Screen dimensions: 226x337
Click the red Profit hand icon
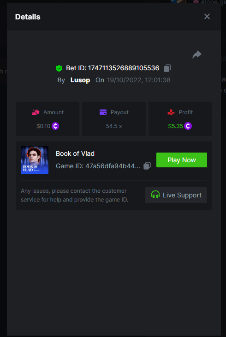tap(171, 112)
